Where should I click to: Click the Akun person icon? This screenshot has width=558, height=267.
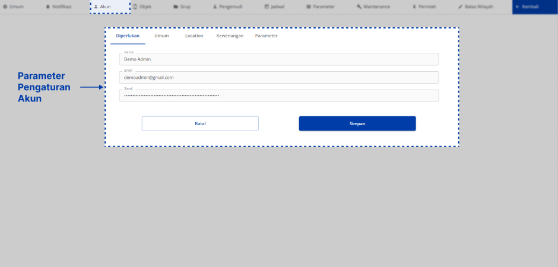[96, 7]
